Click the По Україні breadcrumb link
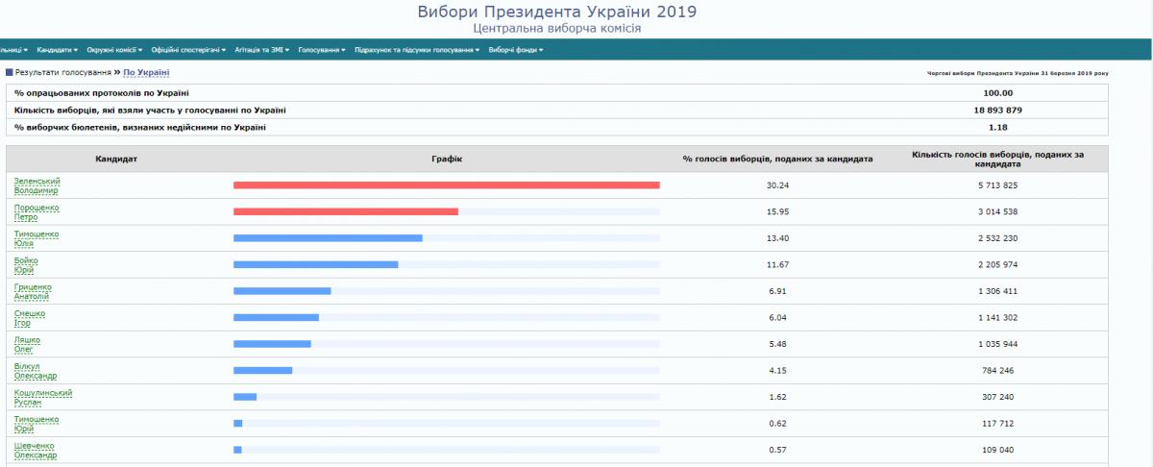 [146, 72]
